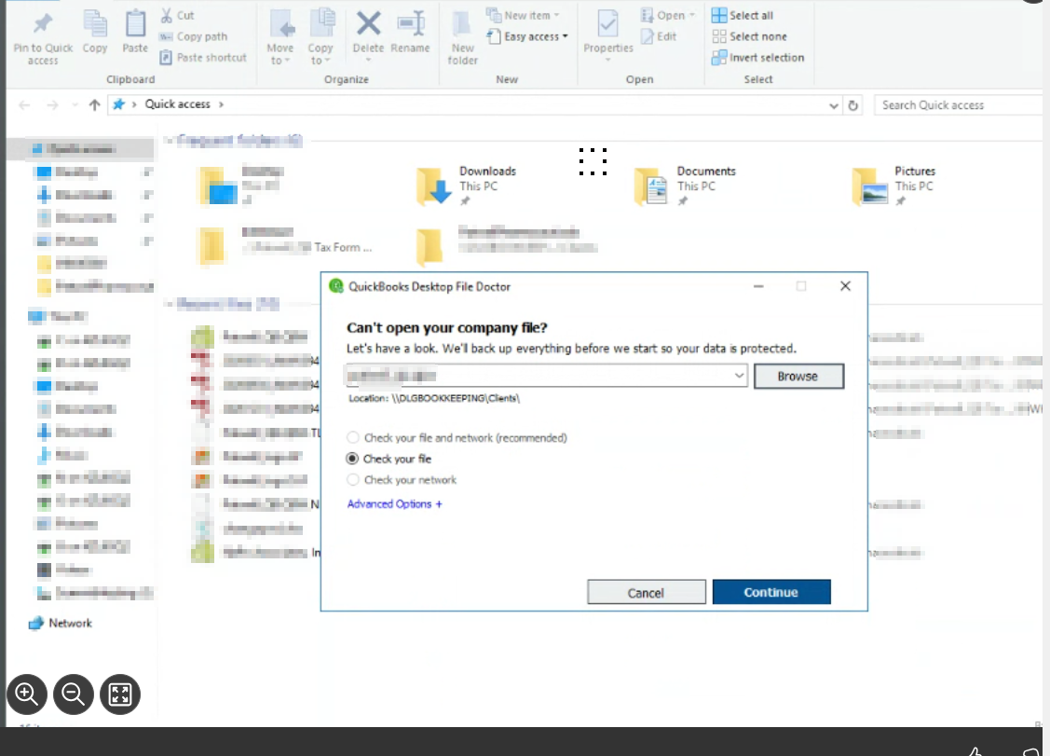The width and height of the screenshot is (1050, 756).
Task: Click Select none in the ribbon
Action: point(749,36)
